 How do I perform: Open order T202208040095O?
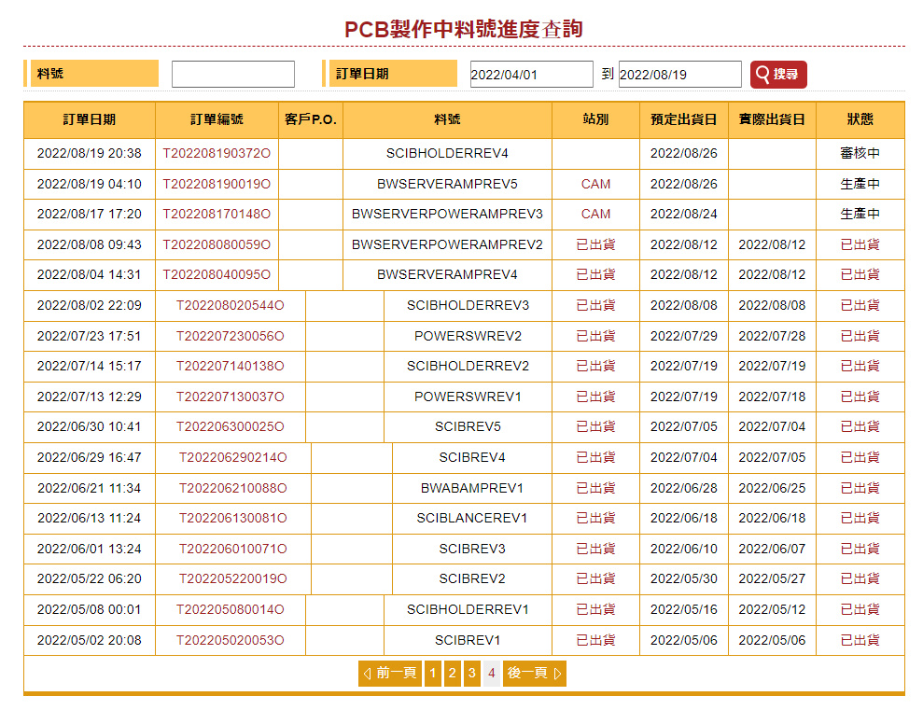pyautogui.click(x=217, y=274)
